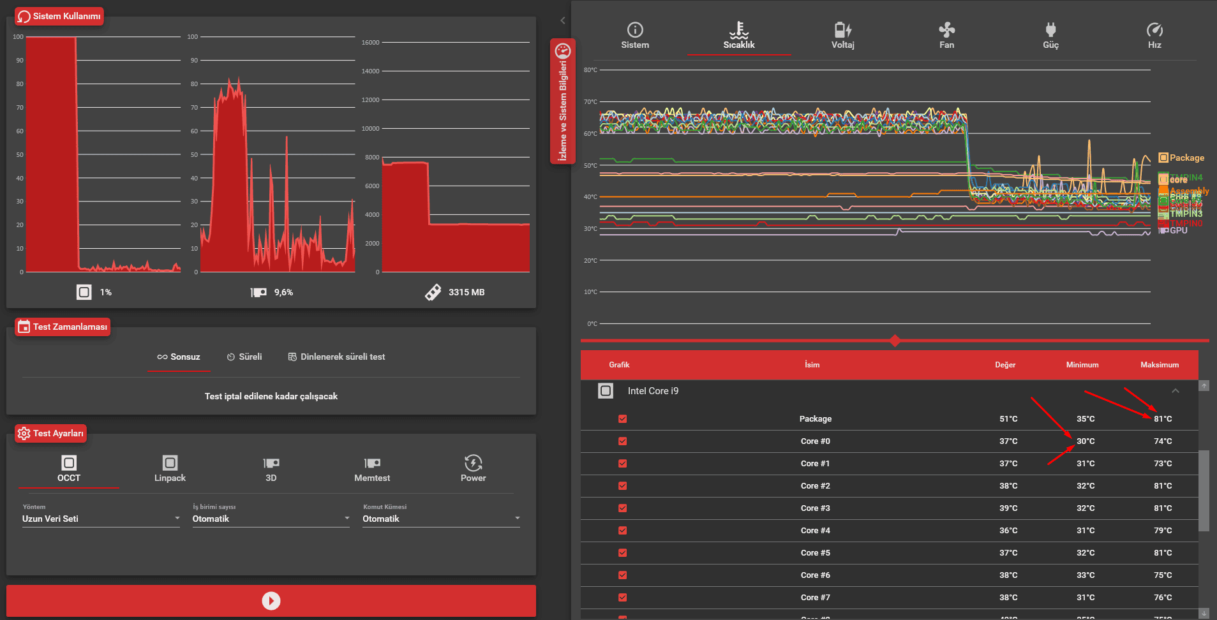This screenshot has width=1217, height=620.
Task: Uncheck the Package graph checkbox
Action: (x=623, y=419)
